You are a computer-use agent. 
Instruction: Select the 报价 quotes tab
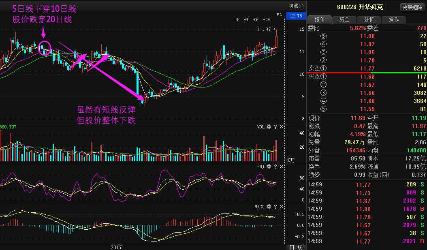point(320,19)
